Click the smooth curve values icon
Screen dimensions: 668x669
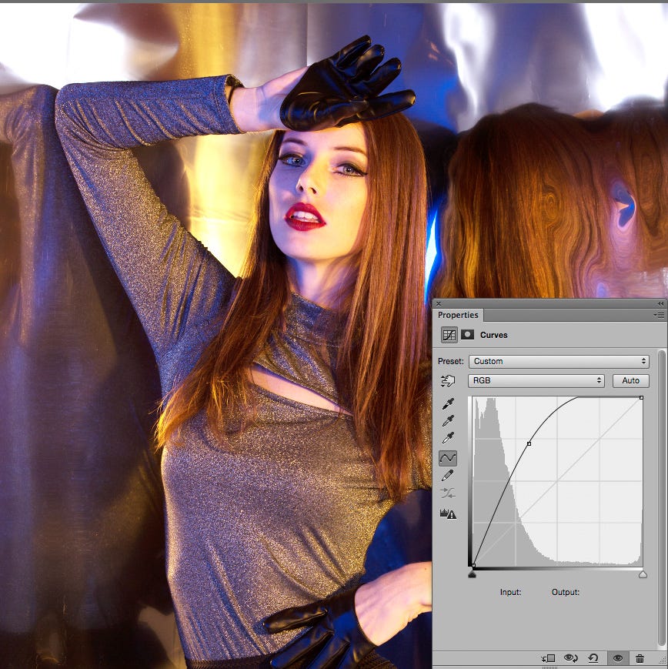click(x=448, y=493)
